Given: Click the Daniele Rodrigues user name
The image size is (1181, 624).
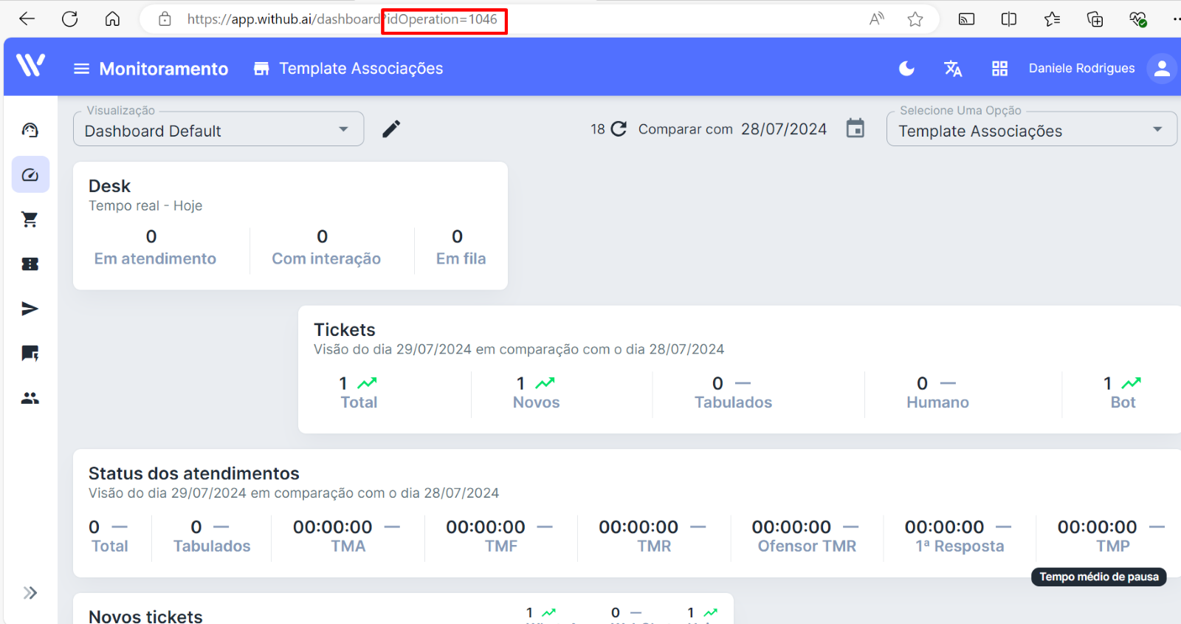Looking at the screenshot, I should click(x=1082, y=69).
